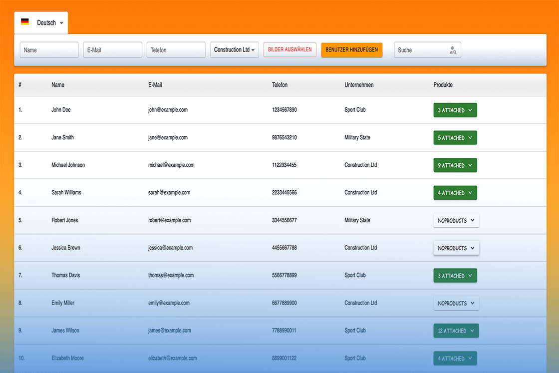
Task: Expand James Wilson's 12 Attached products
Action: coord(456,331)
